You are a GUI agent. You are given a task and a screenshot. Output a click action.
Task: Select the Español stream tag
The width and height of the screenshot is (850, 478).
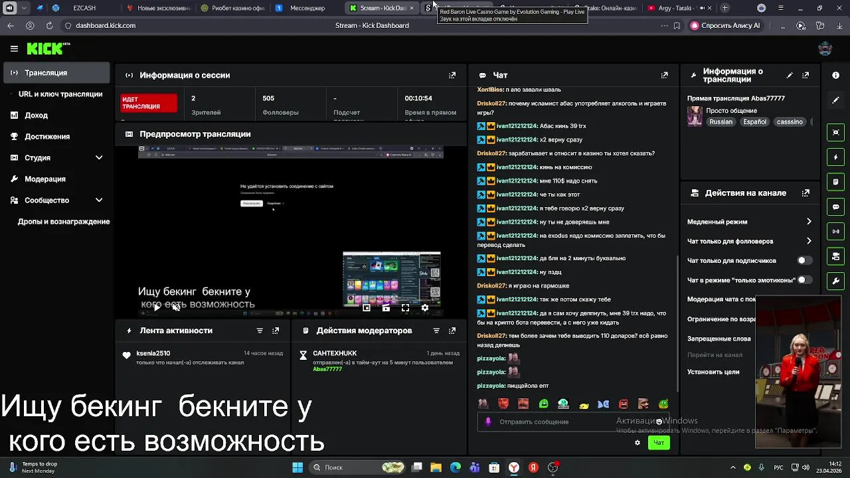click(754, 122)
